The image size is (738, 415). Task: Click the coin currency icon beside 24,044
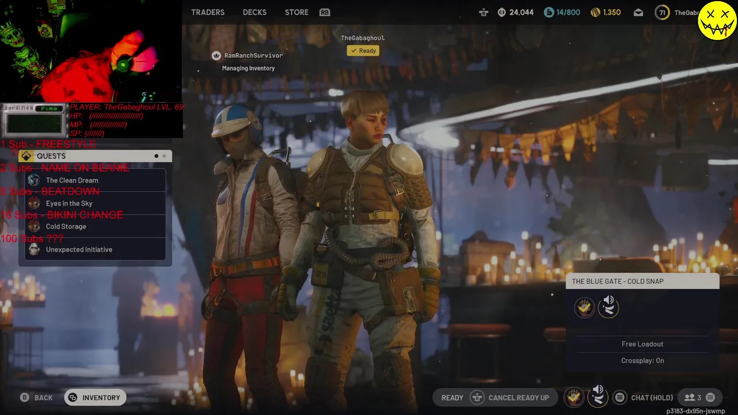(502, 12)
